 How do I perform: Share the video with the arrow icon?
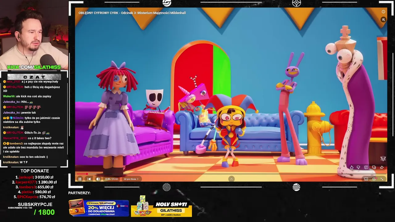[x=382, y=167]
